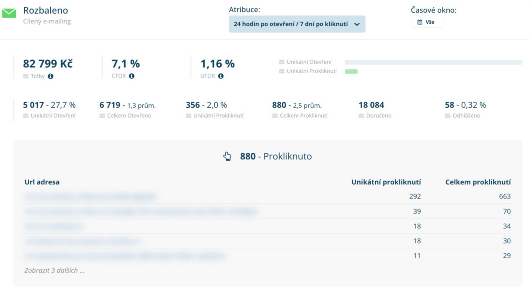Viewport: 529px width, 291px height.
Task: Click info icon next to Tržby
Action: click(x=50, y=76)
